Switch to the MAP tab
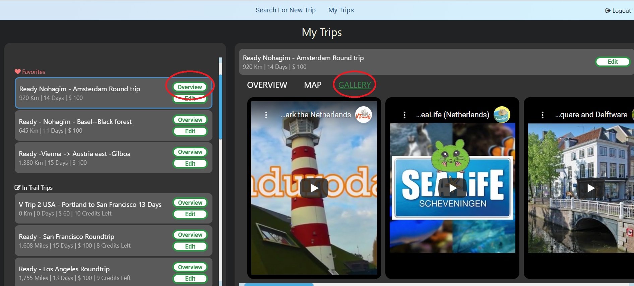Image resolution: width=634 pixels, height=286 pixels. 313,85
